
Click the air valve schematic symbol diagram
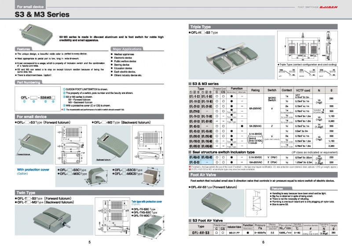coord(256,203)
